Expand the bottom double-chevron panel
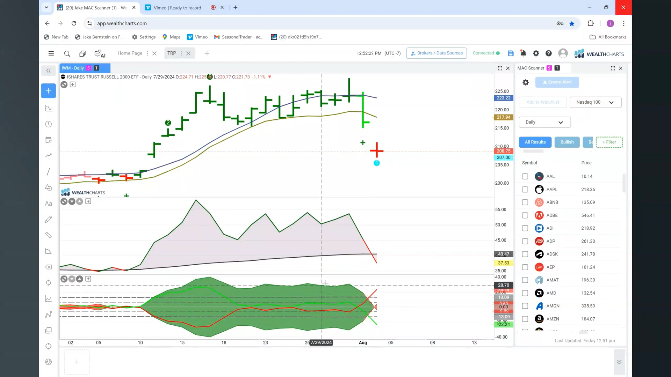 [619, 362]
